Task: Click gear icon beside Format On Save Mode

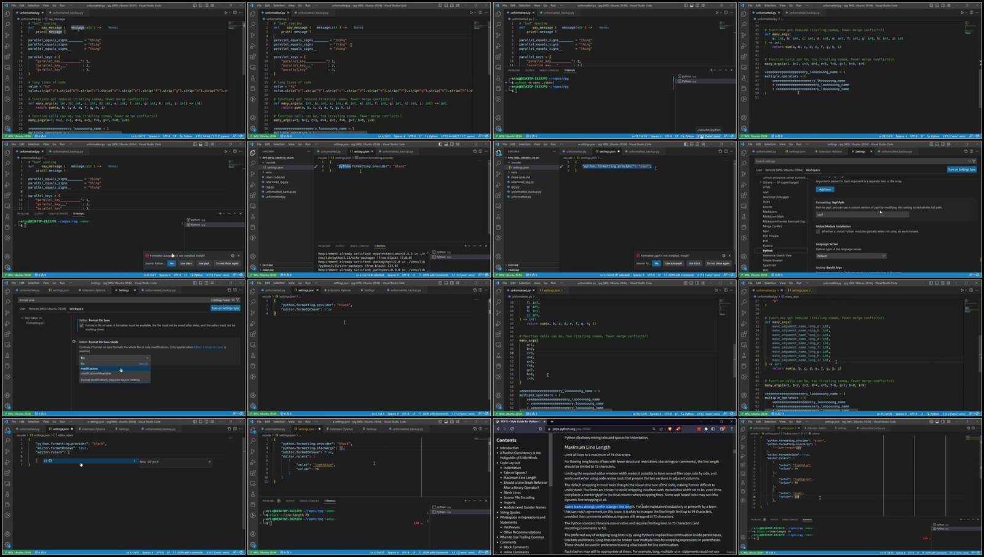Action: pos(74,342)
